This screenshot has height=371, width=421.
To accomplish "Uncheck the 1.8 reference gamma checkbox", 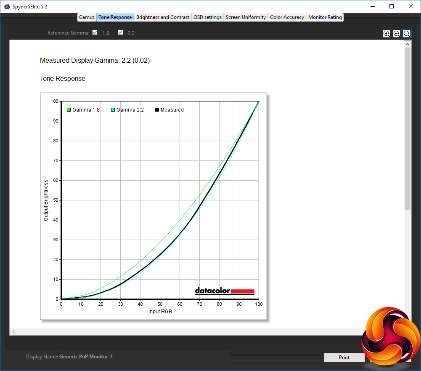I will (x=95, y=32).
